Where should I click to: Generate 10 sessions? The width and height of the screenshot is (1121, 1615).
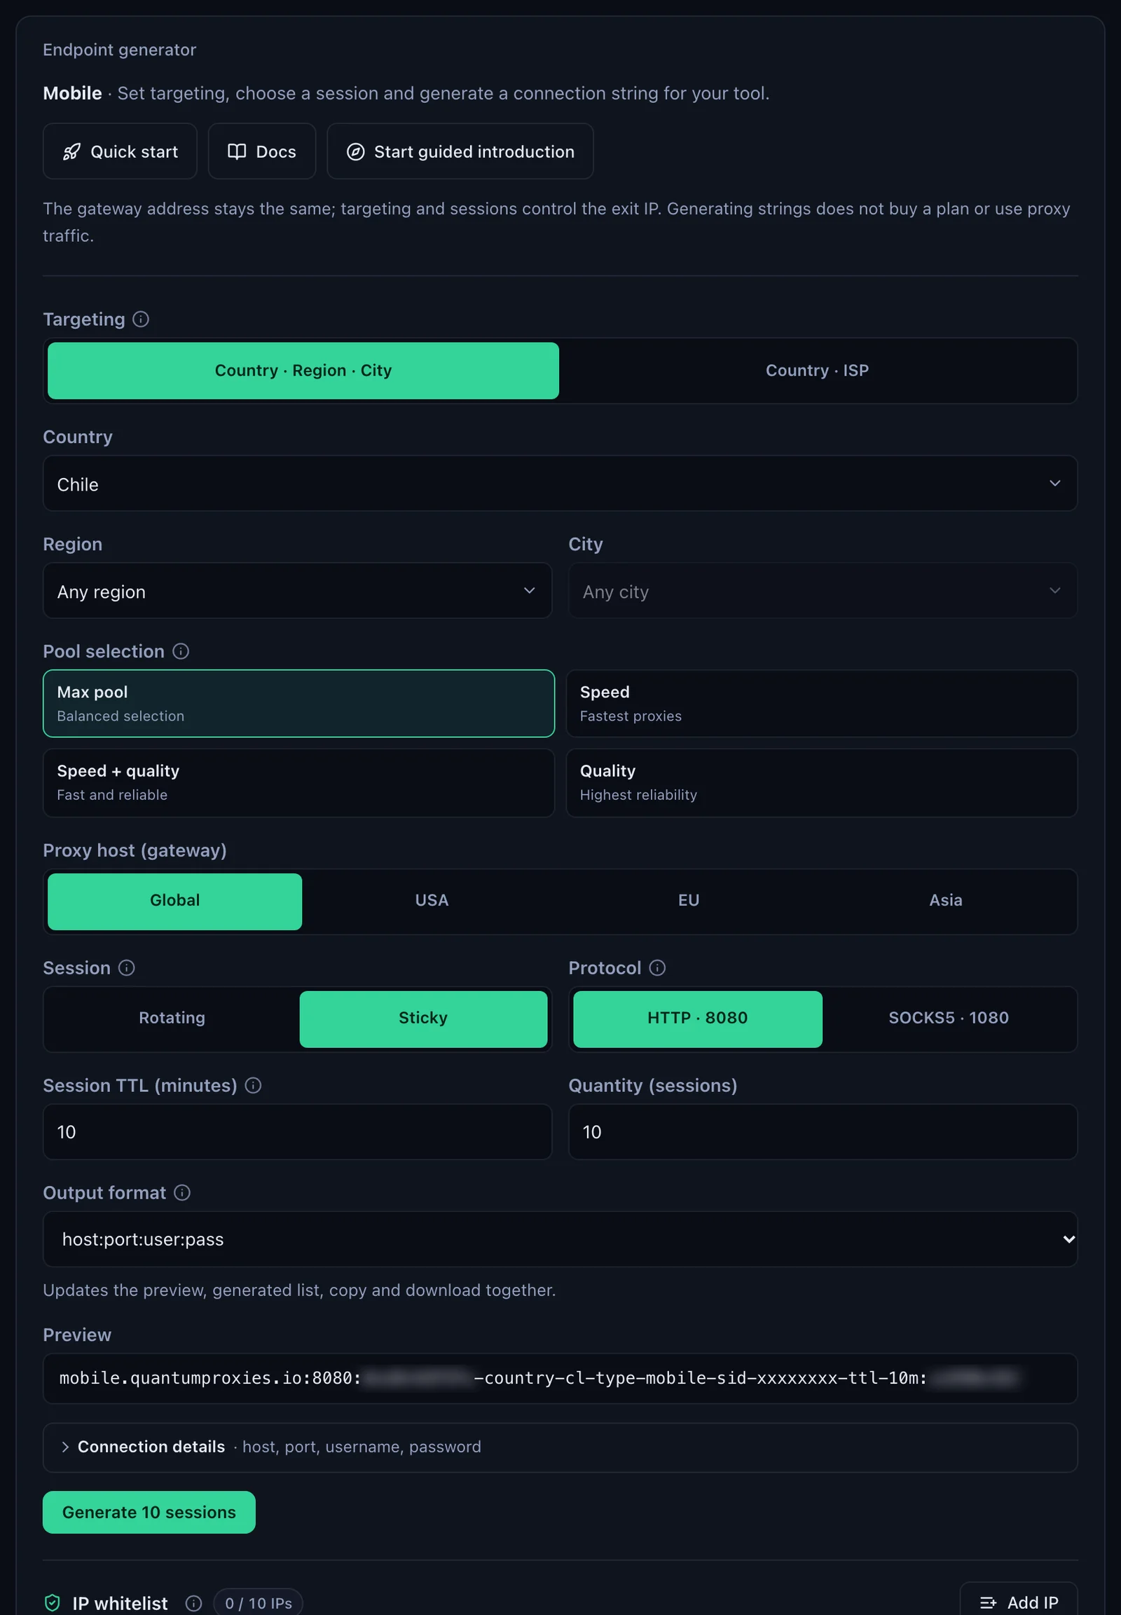(x=149, y=1512)
